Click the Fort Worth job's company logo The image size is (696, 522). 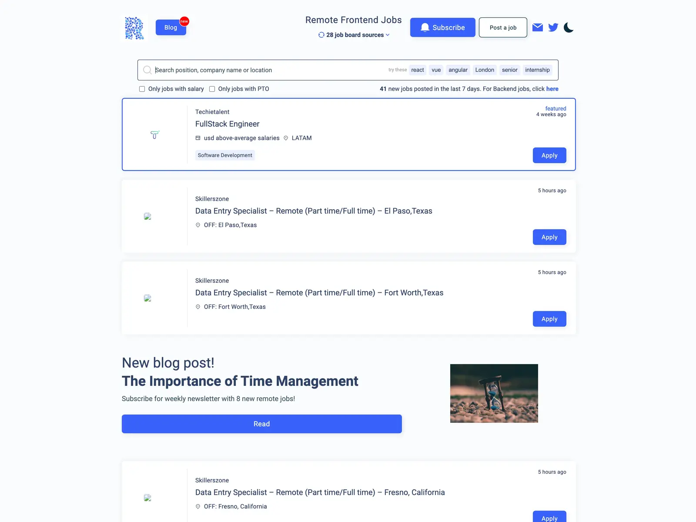(147, 298)
